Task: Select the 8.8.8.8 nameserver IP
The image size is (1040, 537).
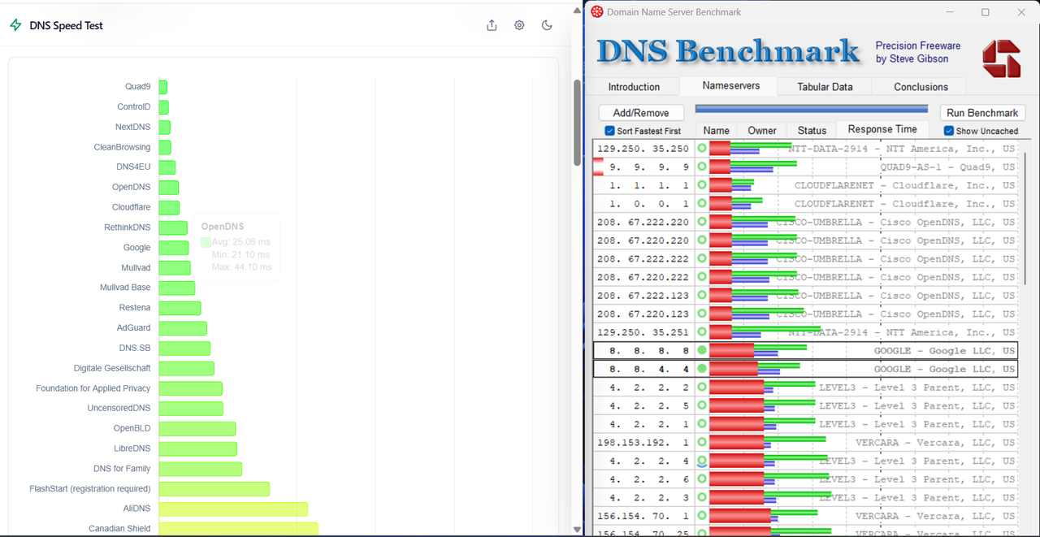Action: tap(649, 351)
